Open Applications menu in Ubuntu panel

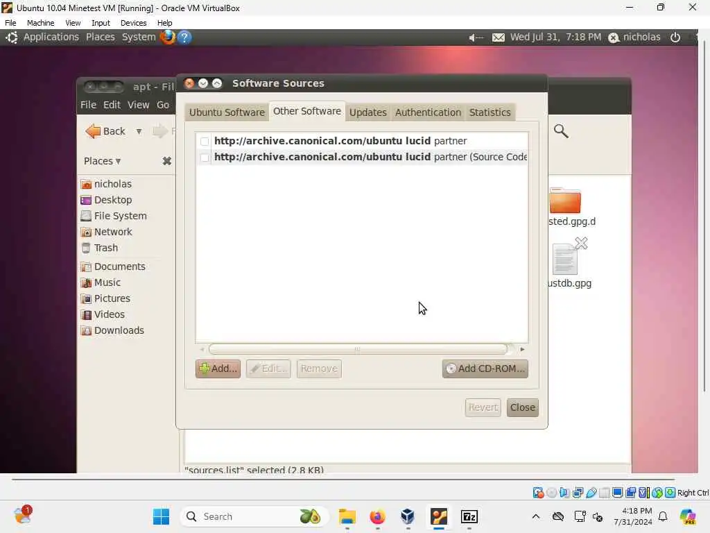tap(51, 37)
